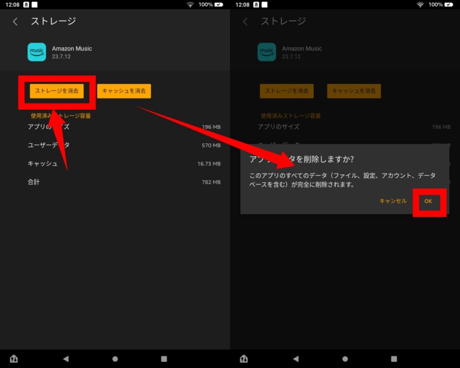Tap the triangle back icon on right navigation bar

pos(296,359)
